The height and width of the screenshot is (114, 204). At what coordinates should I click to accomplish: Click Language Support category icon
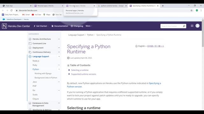click(x=30, y=56)
